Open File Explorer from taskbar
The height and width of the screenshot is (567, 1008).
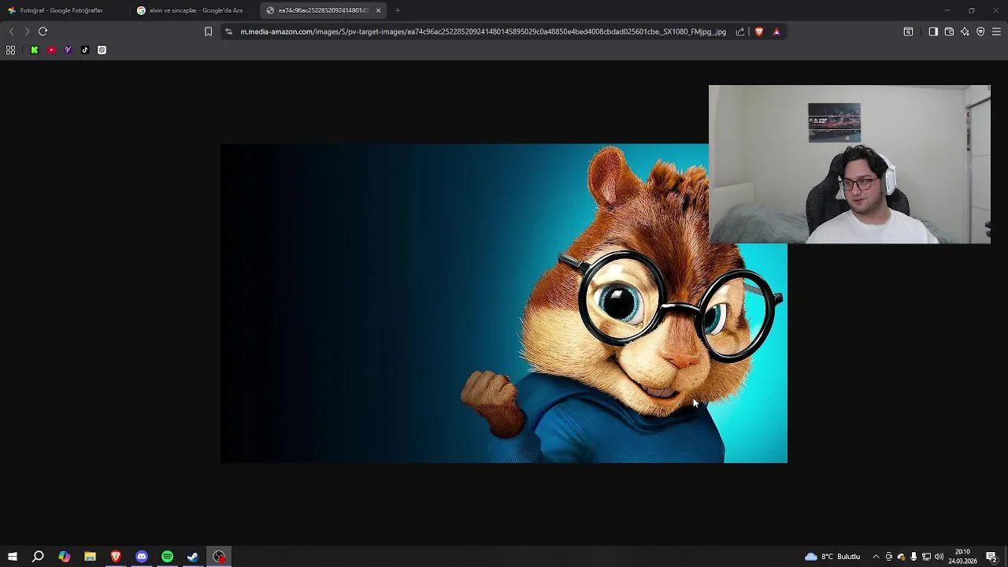tap(90, 557)
